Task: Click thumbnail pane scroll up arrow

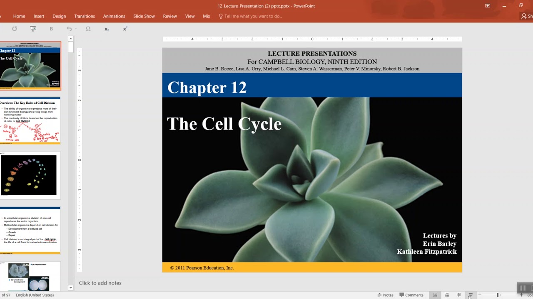Action: (71, 39)
